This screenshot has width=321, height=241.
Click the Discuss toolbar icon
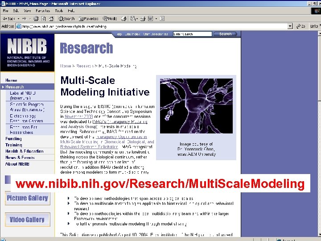click(162, 19)
